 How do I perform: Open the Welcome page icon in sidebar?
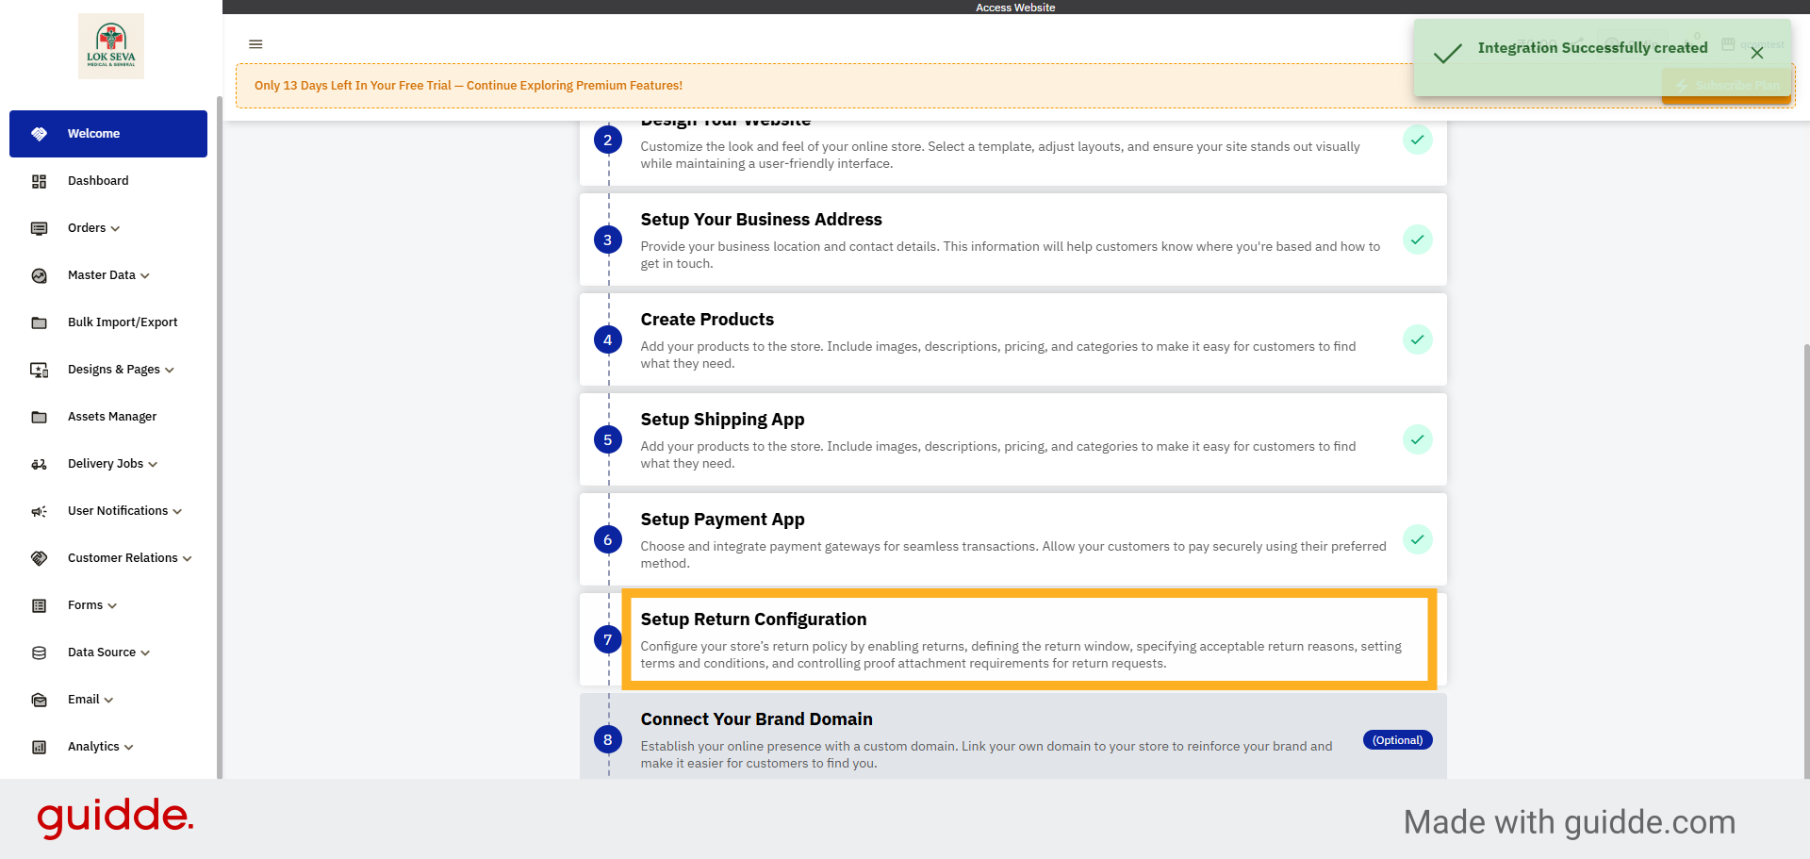point(39,134)
